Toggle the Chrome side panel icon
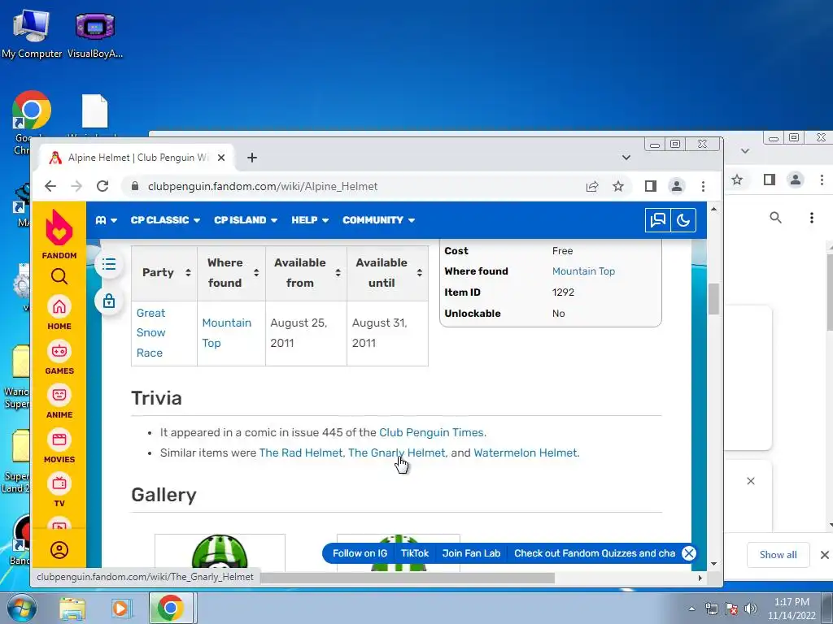Screen dimensions: 833x624 pyautogui.click(x=650, y=186)
